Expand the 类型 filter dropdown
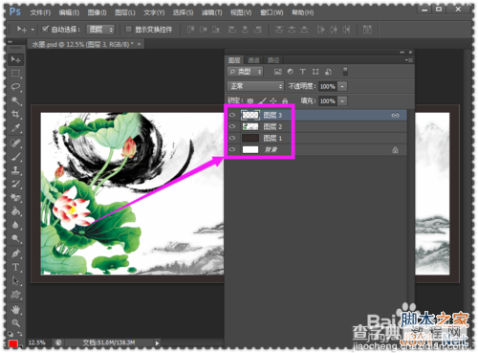The width and height of the screenshot is (478, 353). (x=245, y=72)
